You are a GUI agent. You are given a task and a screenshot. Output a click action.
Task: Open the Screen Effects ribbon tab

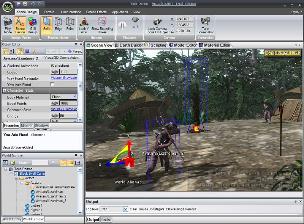[97, 12]
